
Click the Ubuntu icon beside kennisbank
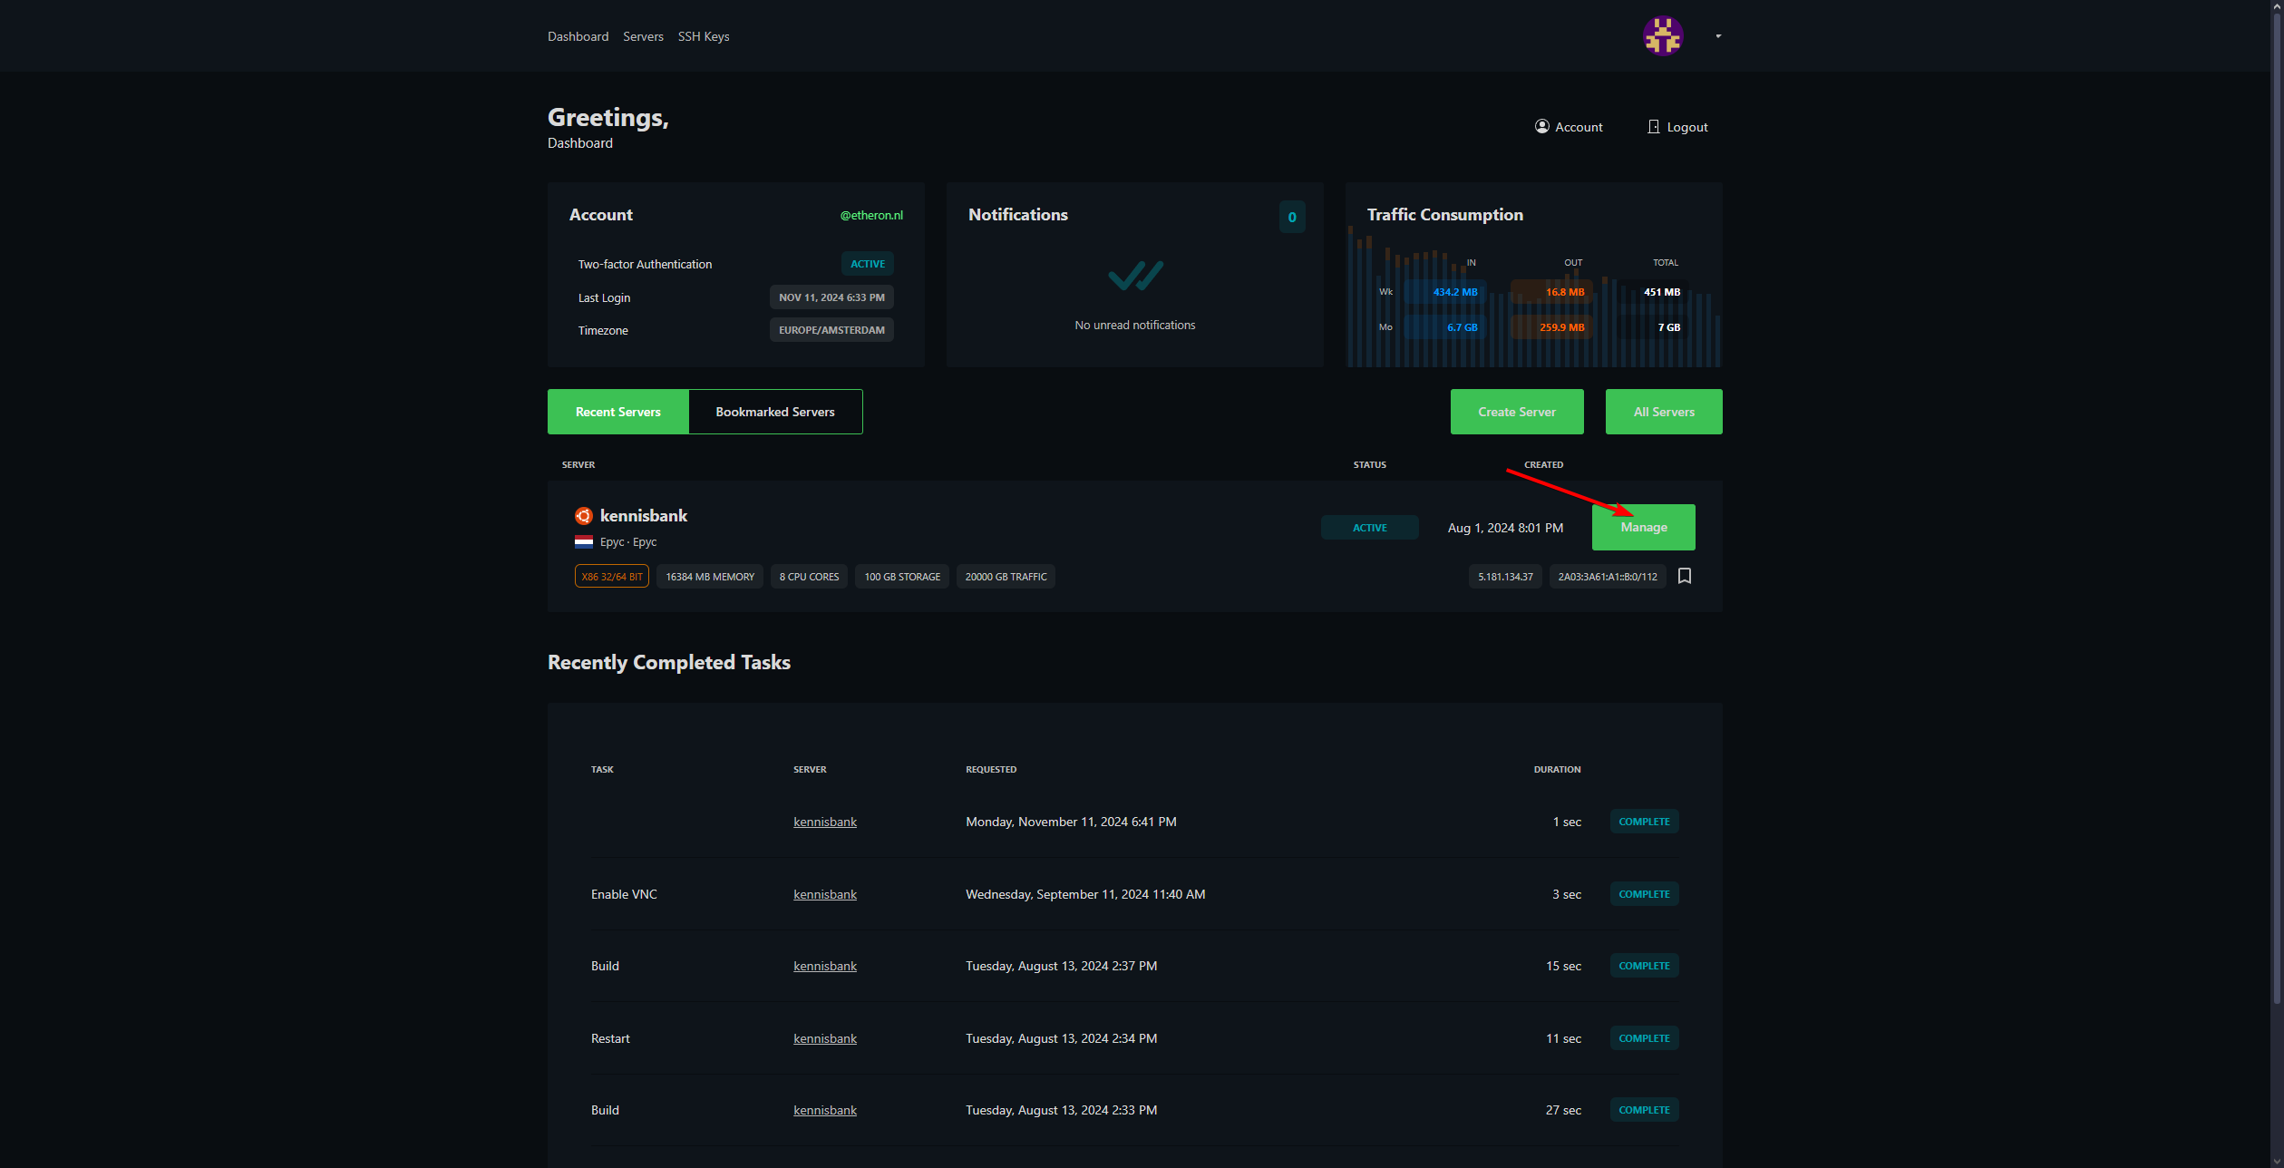[x=584, y=516]
